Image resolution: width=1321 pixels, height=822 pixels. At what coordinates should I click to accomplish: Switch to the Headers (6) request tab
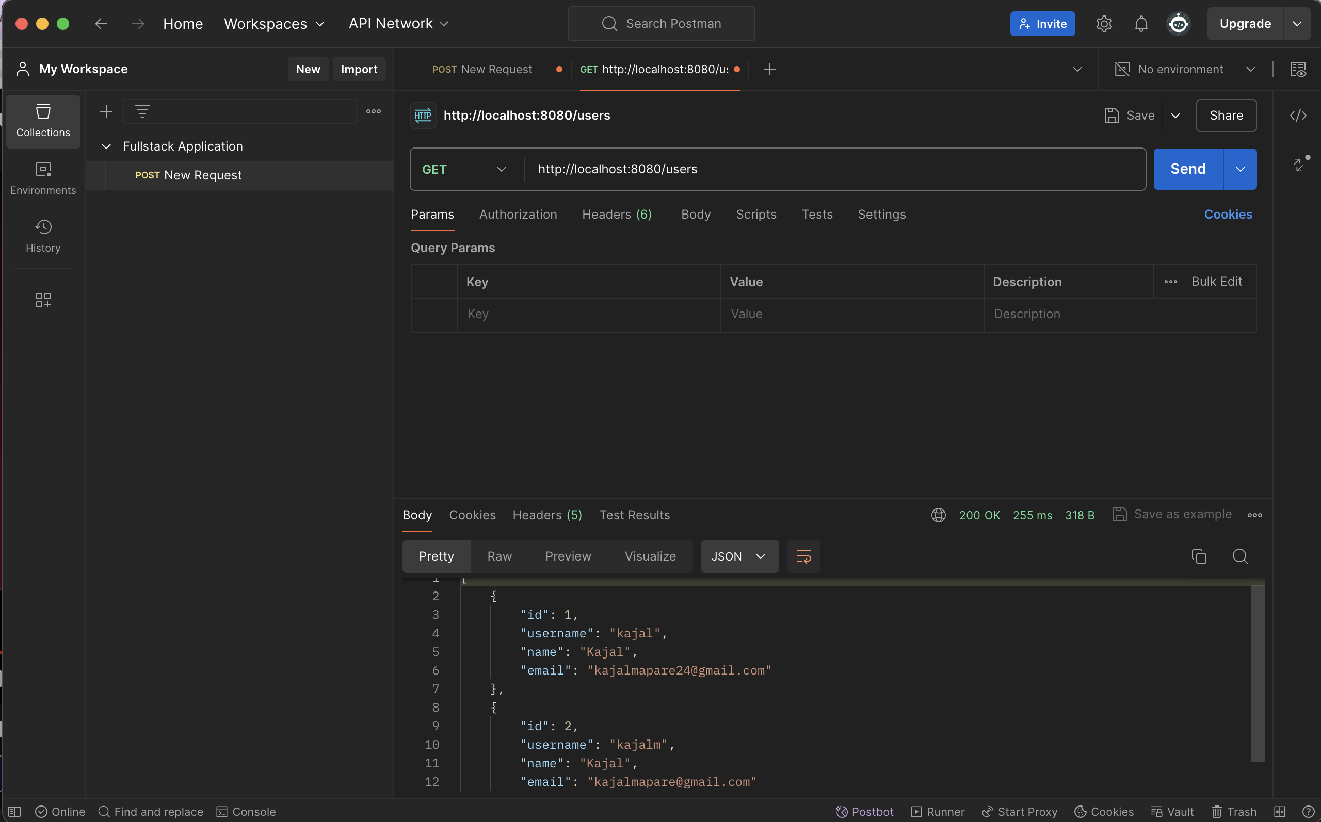(x=617, y=214)
